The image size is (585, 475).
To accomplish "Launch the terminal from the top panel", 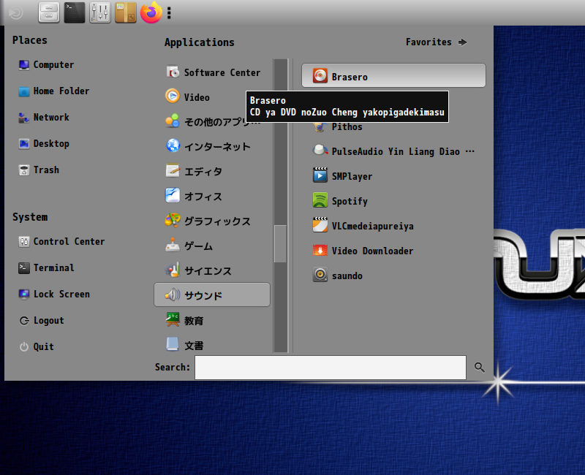I will coord(75,12).
